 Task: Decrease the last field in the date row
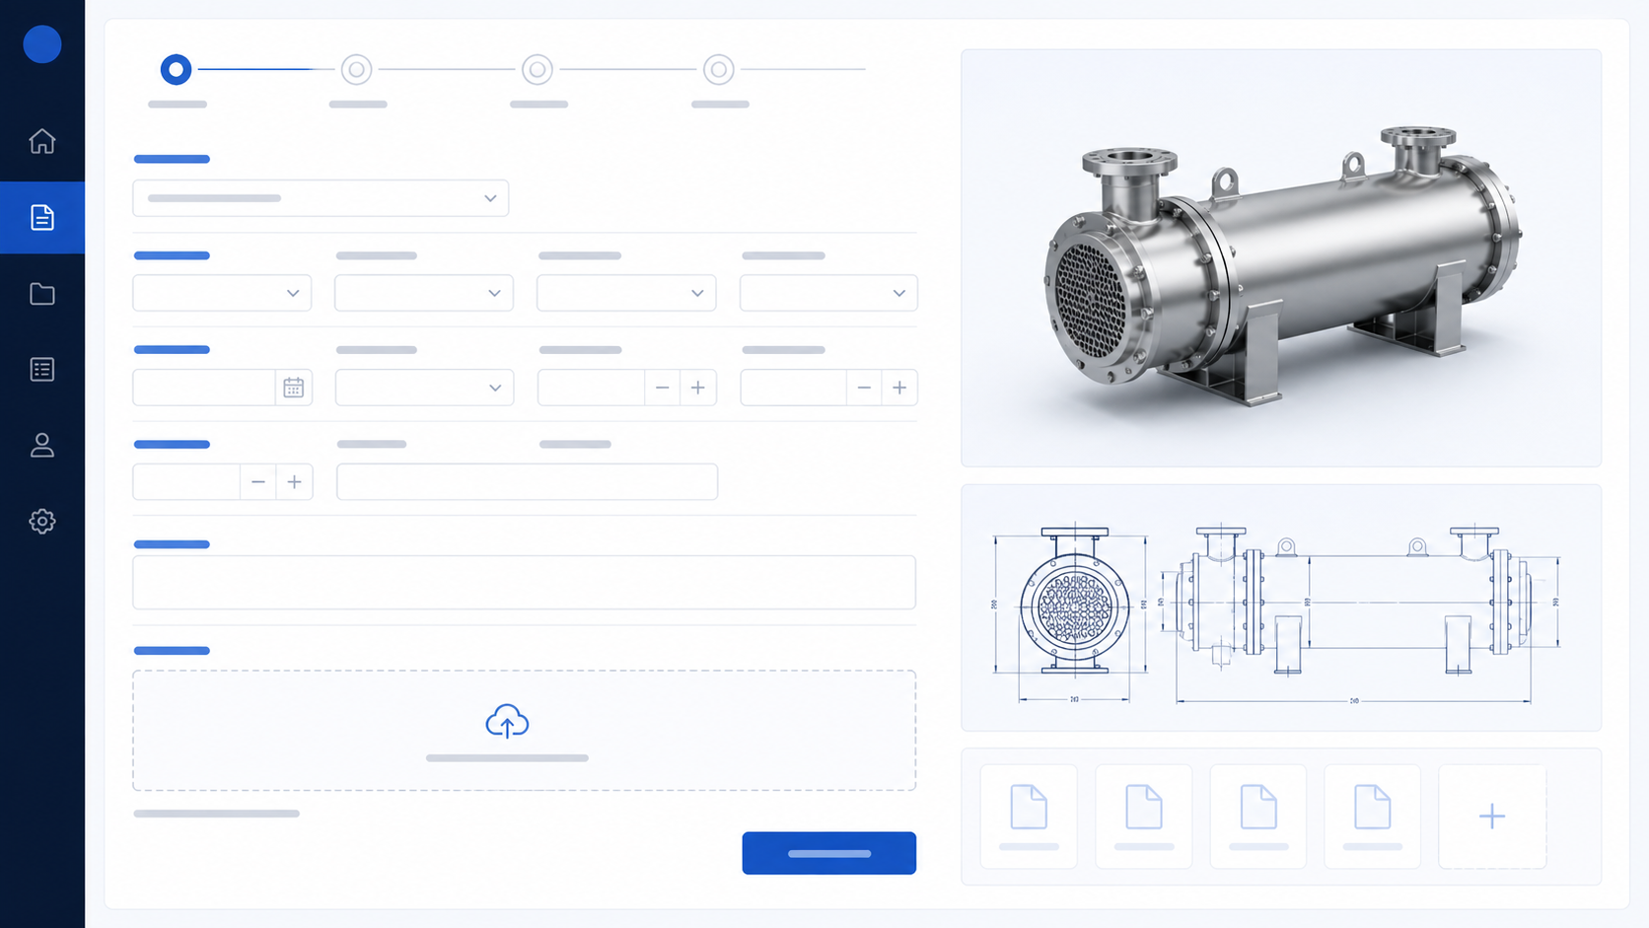click(x=864, y=388)
